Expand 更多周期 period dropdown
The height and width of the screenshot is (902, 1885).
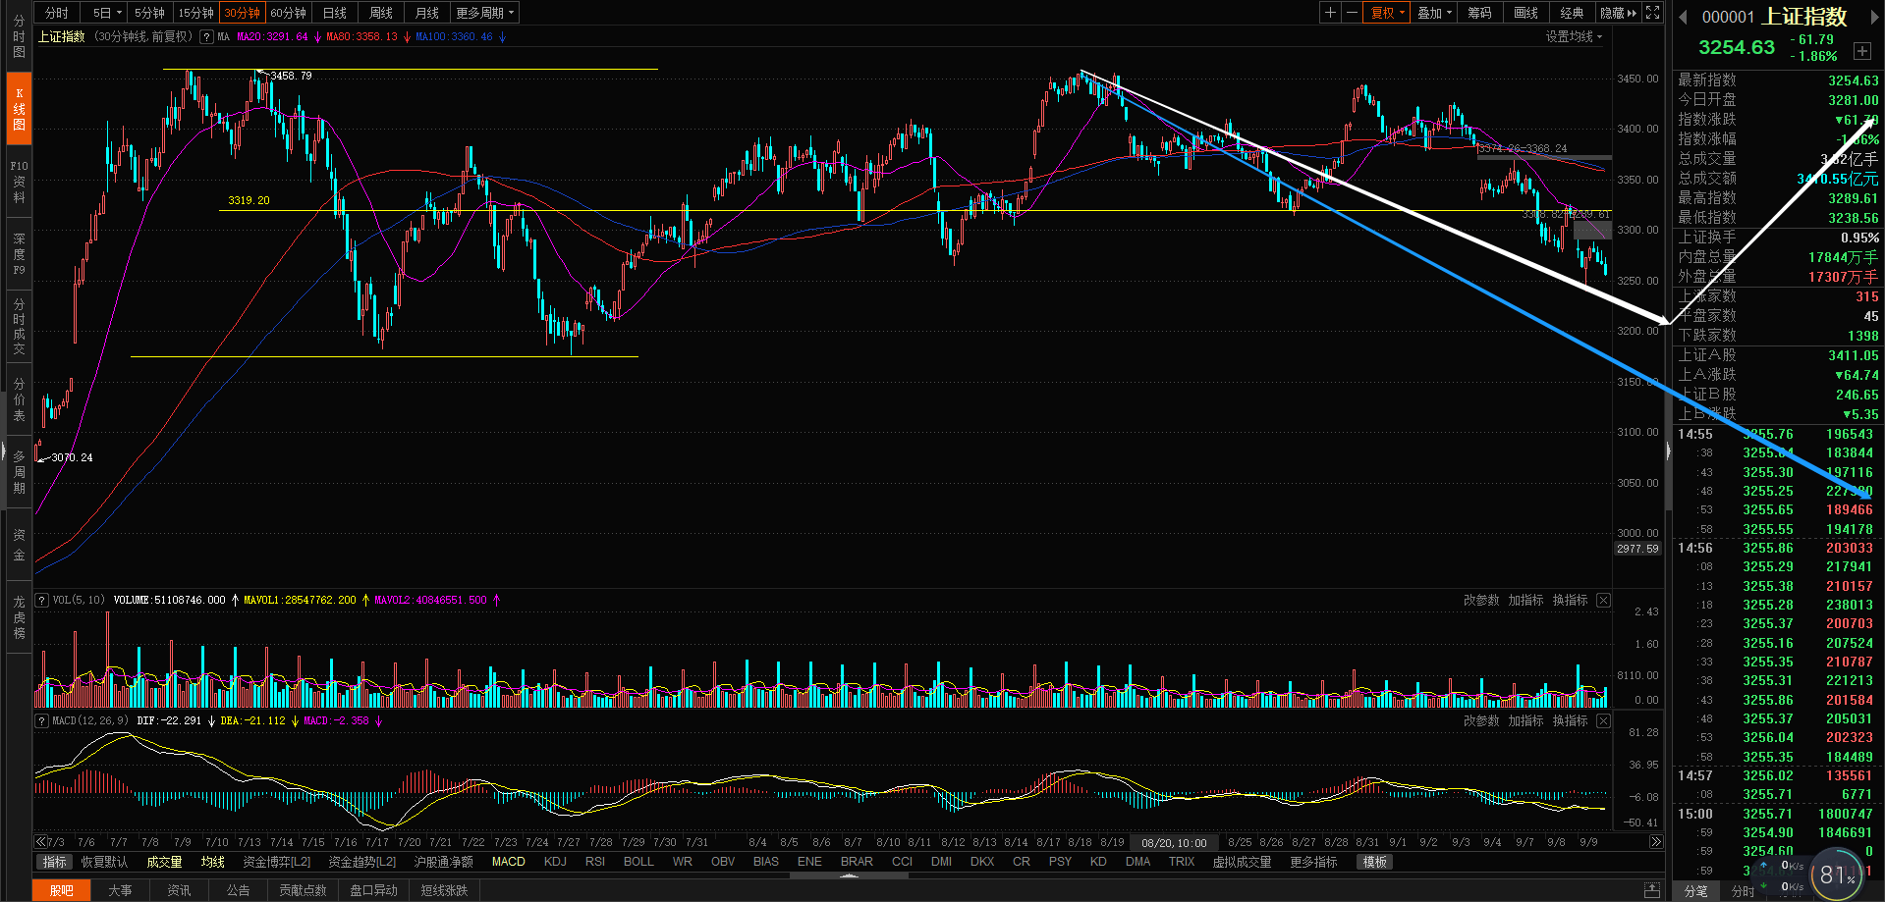484,13
